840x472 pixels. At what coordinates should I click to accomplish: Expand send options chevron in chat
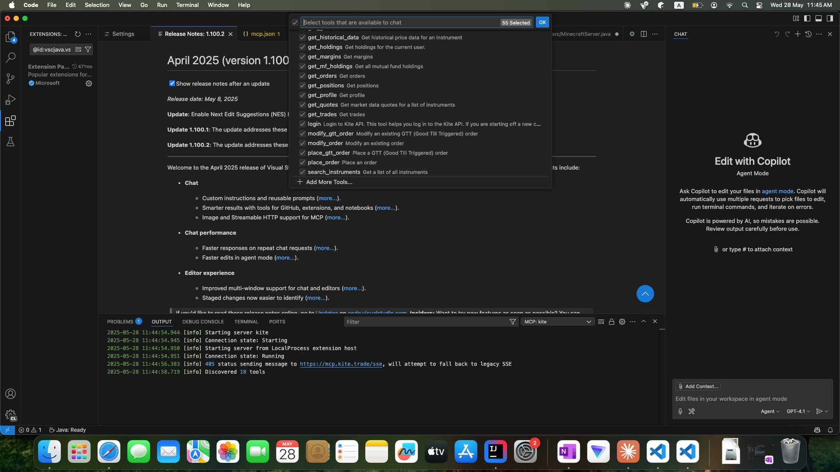[826, 411]
